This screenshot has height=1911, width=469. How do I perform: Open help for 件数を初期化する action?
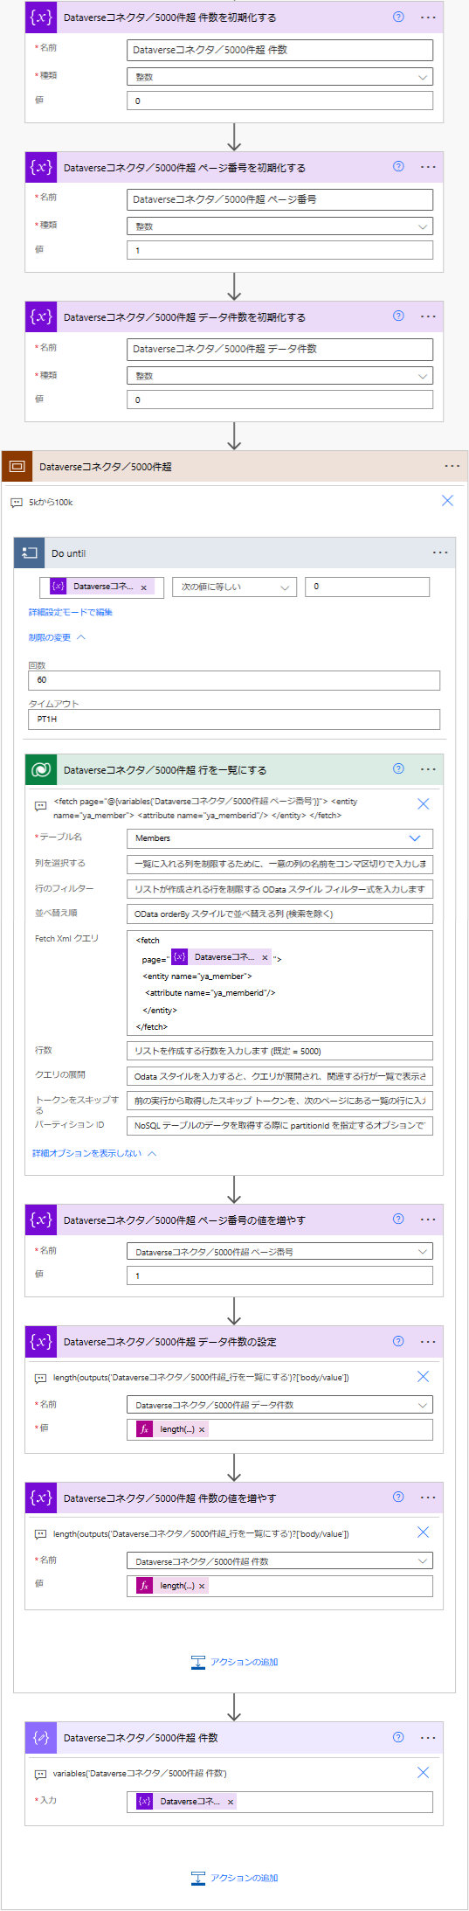(398, 17)
